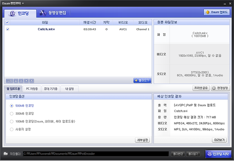The width and height of the screenshot is (234, 161).
Task: Click the DTS(0x2001) audio info text
Action: coord(200,72)
